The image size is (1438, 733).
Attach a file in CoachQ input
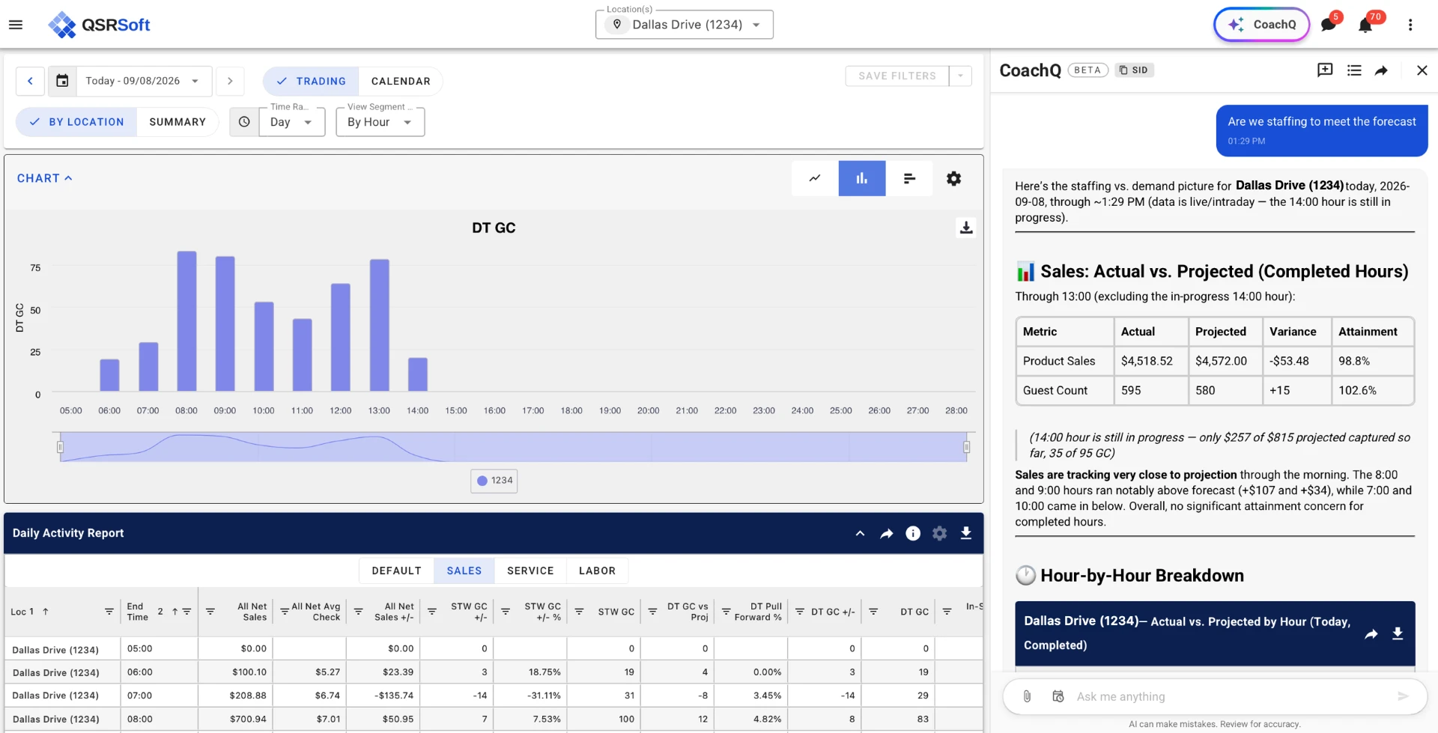pyautogui.click(x=1027, y=696)
